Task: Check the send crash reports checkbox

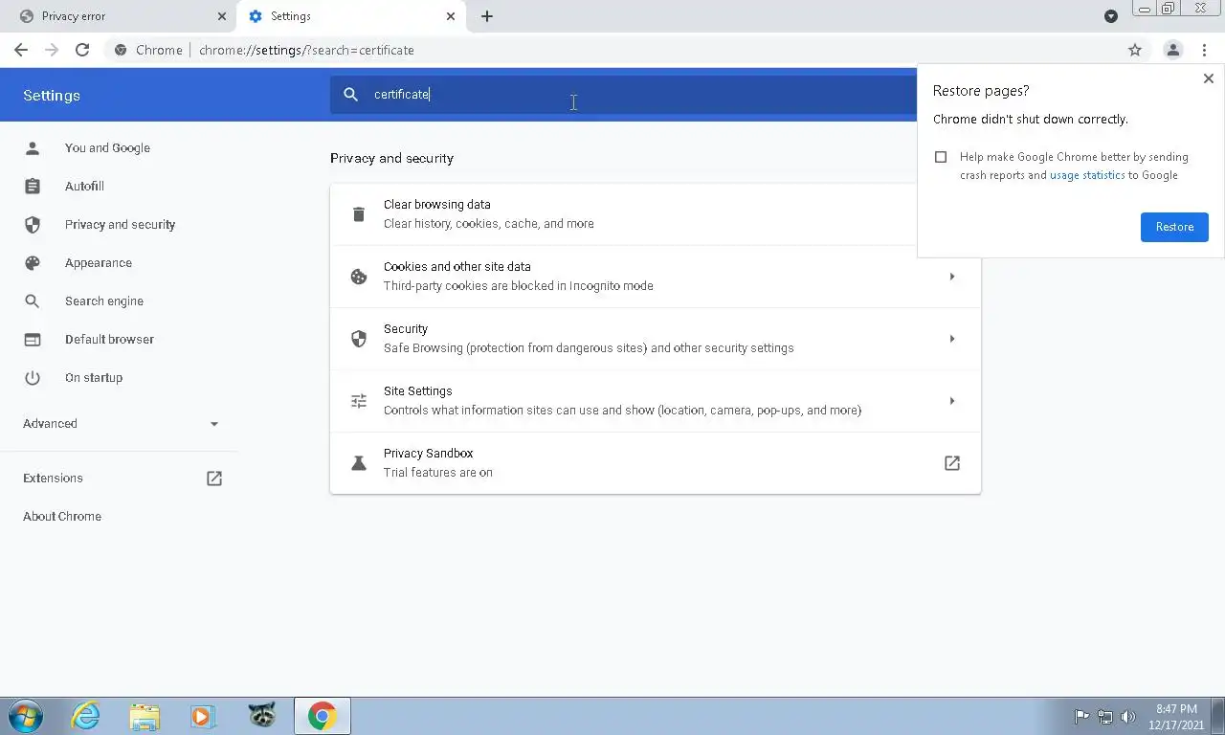Action: click(941, 157)
